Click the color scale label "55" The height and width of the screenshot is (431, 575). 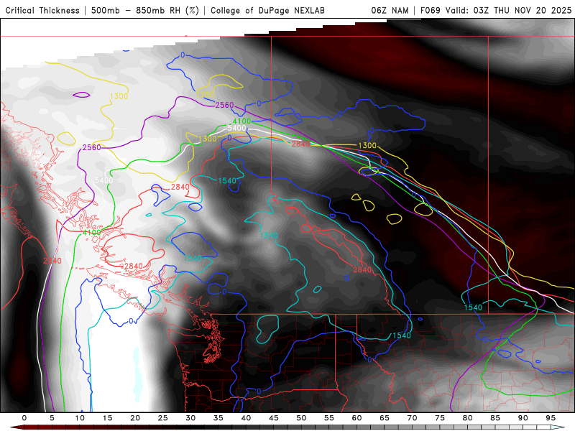(329, 418)
